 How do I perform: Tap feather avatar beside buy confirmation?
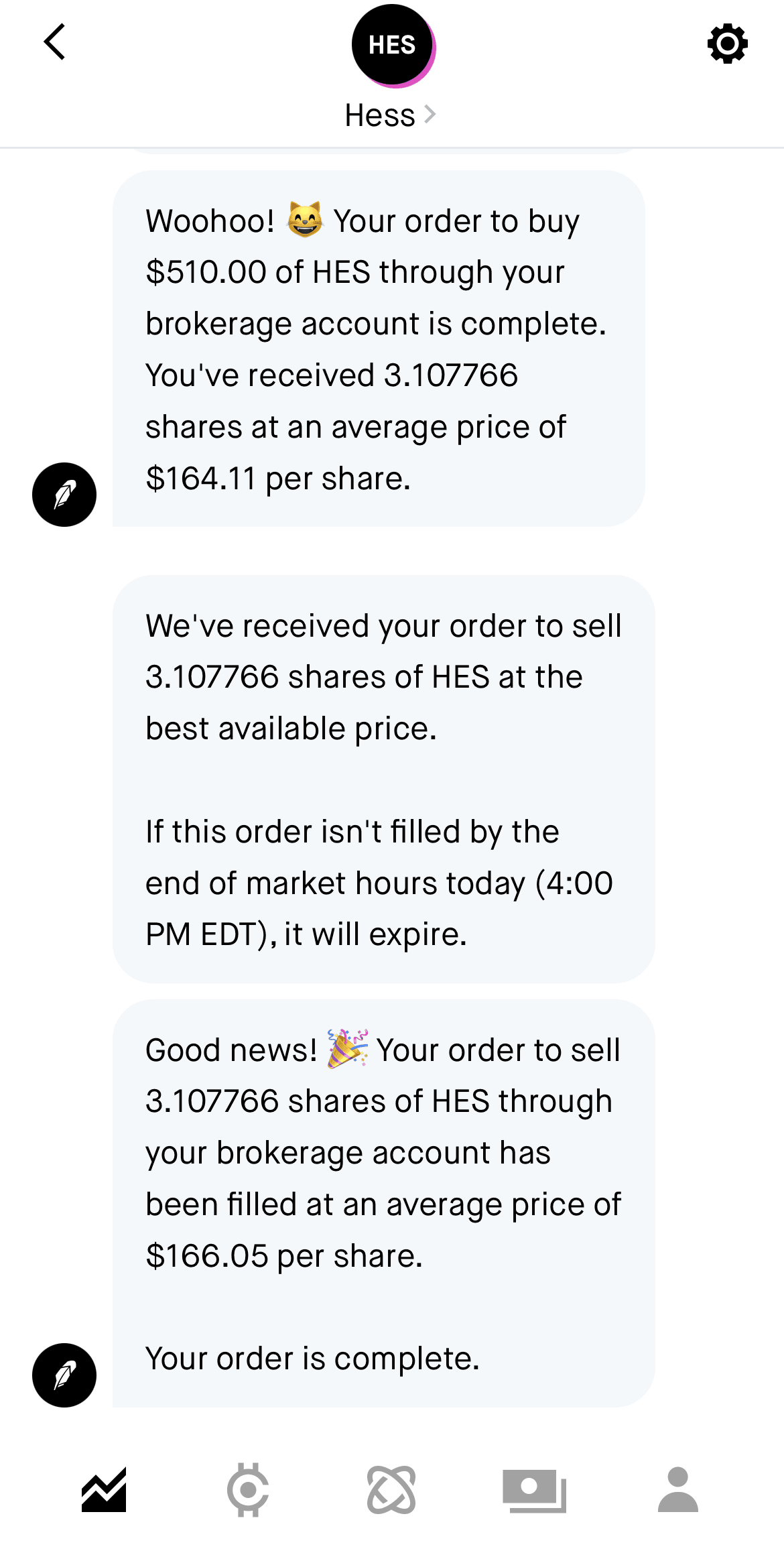click(x=64, y=495)
